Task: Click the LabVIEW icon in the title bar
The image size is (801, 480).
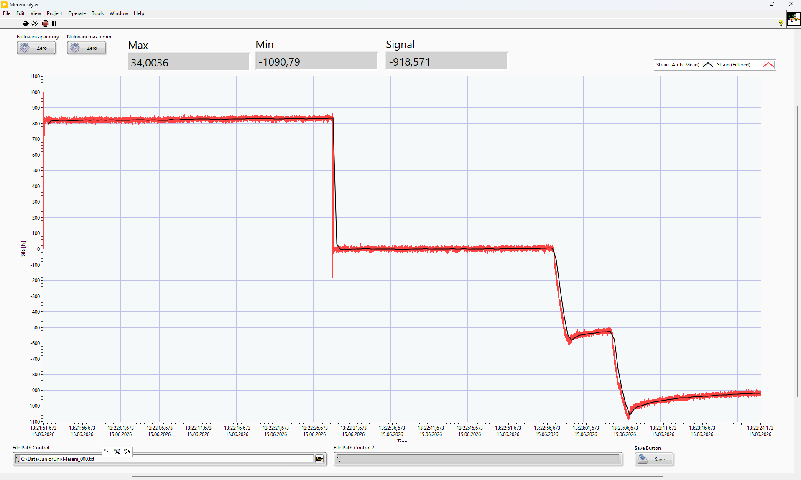Action: [4, 4]
